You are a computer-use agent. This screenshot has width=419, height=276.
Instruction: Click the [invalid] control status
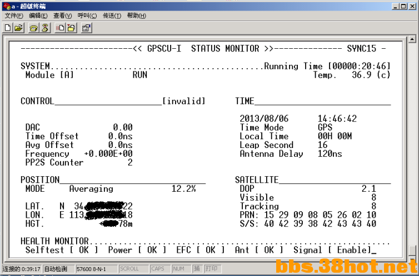[x=183, y=101]
